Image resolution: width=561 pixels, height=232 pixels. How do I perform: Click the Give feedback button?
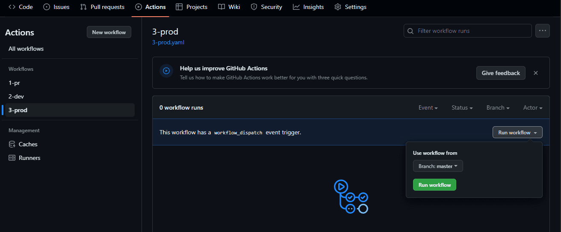[501, 73]
